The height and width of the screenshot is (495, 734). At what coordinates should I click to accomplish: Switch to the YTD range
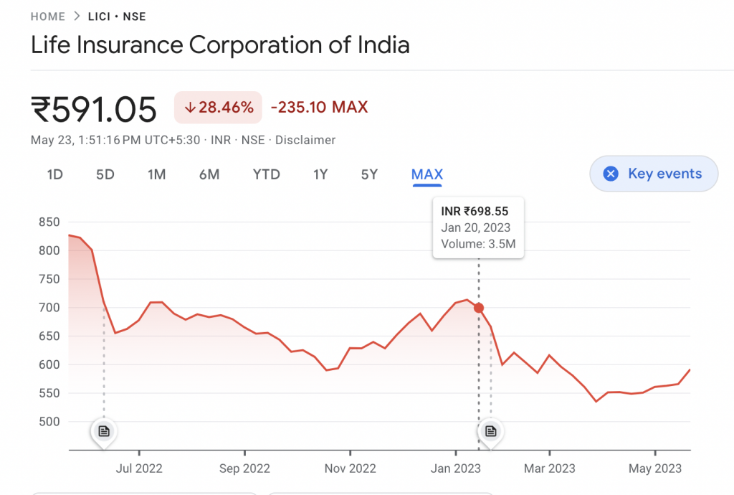coord(266,174)
